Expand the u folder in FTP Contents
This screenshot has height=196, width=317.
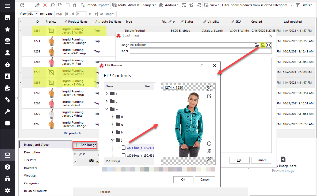tap(107, 101)
